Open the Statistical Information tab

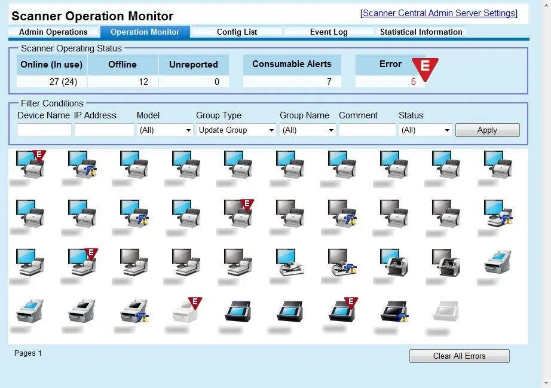click(421, 32)
